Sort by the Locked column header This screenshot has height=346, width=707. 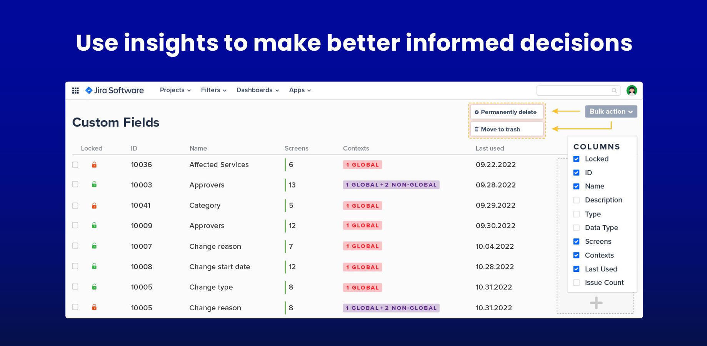pos(92,148)
